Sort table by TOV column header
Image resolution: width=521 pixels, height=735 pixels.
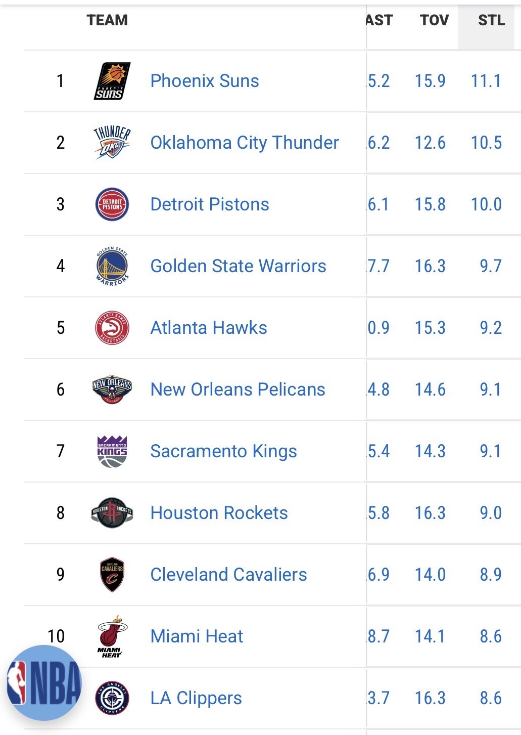coord(434,20)
